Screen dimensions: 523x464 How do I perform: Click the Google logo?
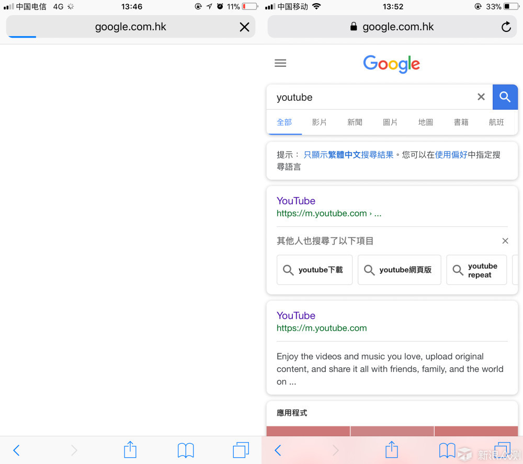(x=391, y=64)
